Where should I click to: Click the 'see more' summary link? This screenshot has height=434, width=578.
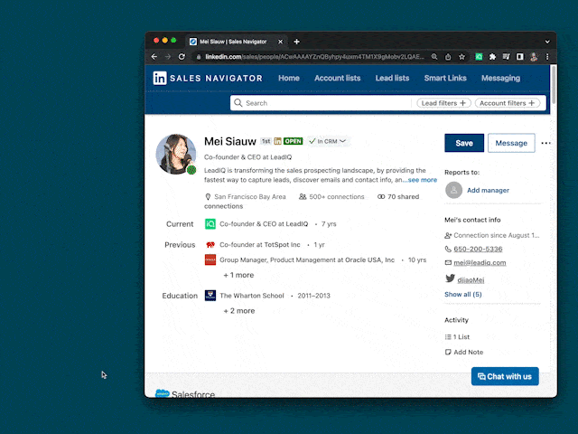click(422, 180)
